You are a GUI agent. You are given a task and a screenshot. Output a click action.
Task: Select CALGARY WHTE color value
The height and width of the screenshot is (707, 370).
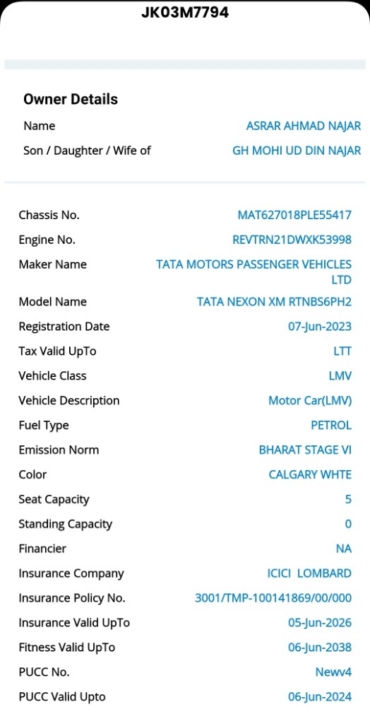(310, 475)
